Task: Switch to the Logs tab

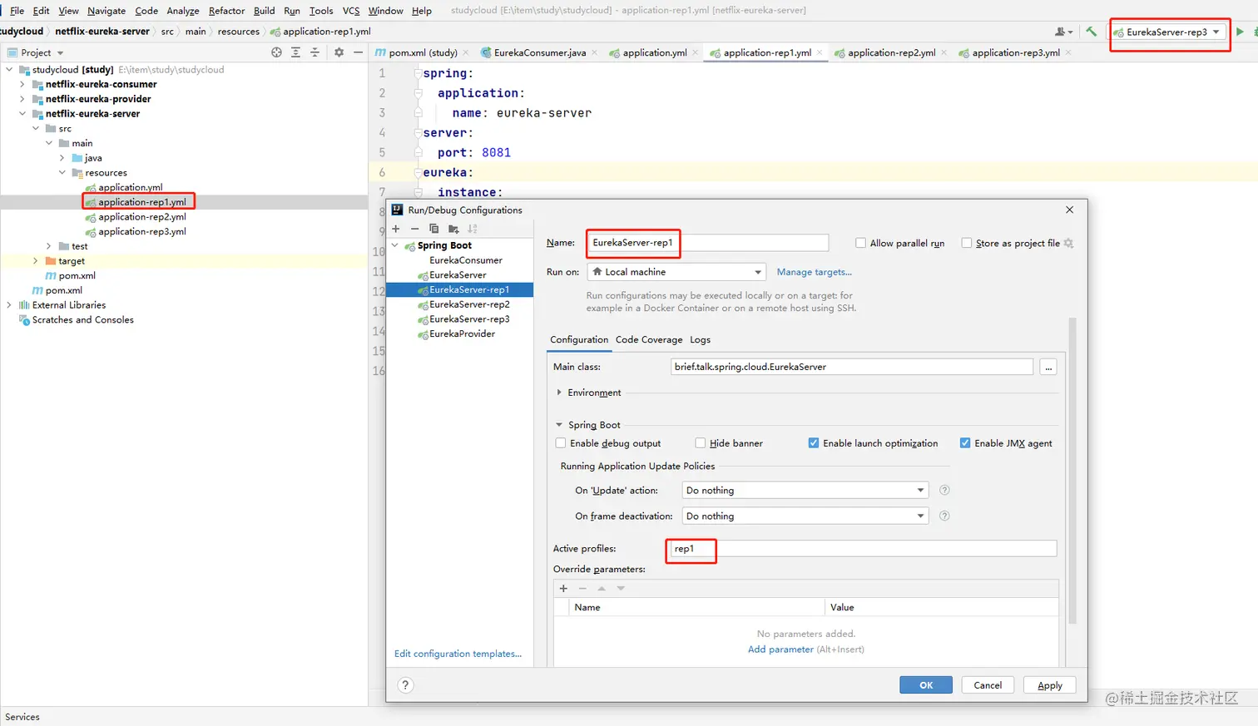Action: tap(701, 339)
